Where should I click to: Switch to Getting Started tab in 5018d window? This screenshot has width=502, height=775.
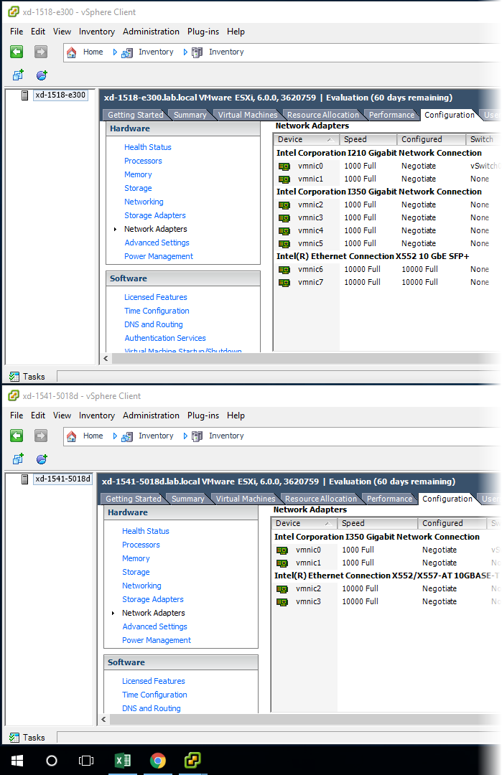coord(133,499)
